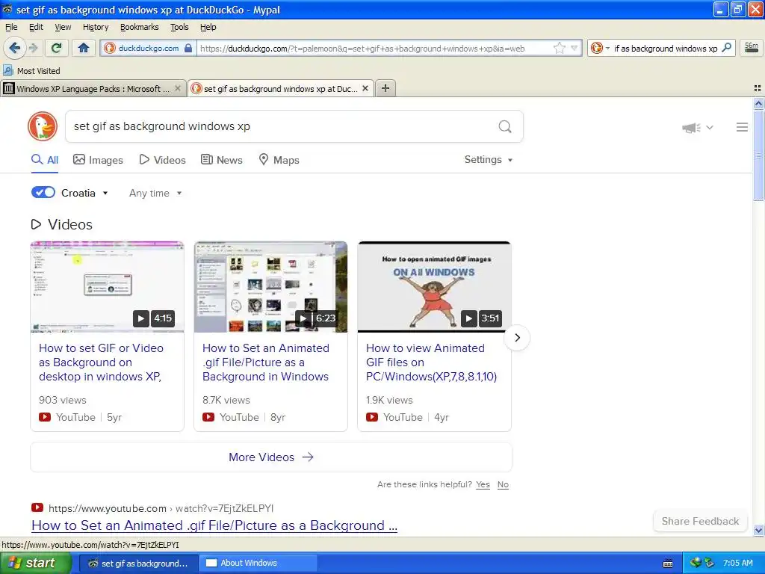Viewport: 765px width, 574px height.
Task: Open the Windows Start menu
Action: (x=36, y=564)
